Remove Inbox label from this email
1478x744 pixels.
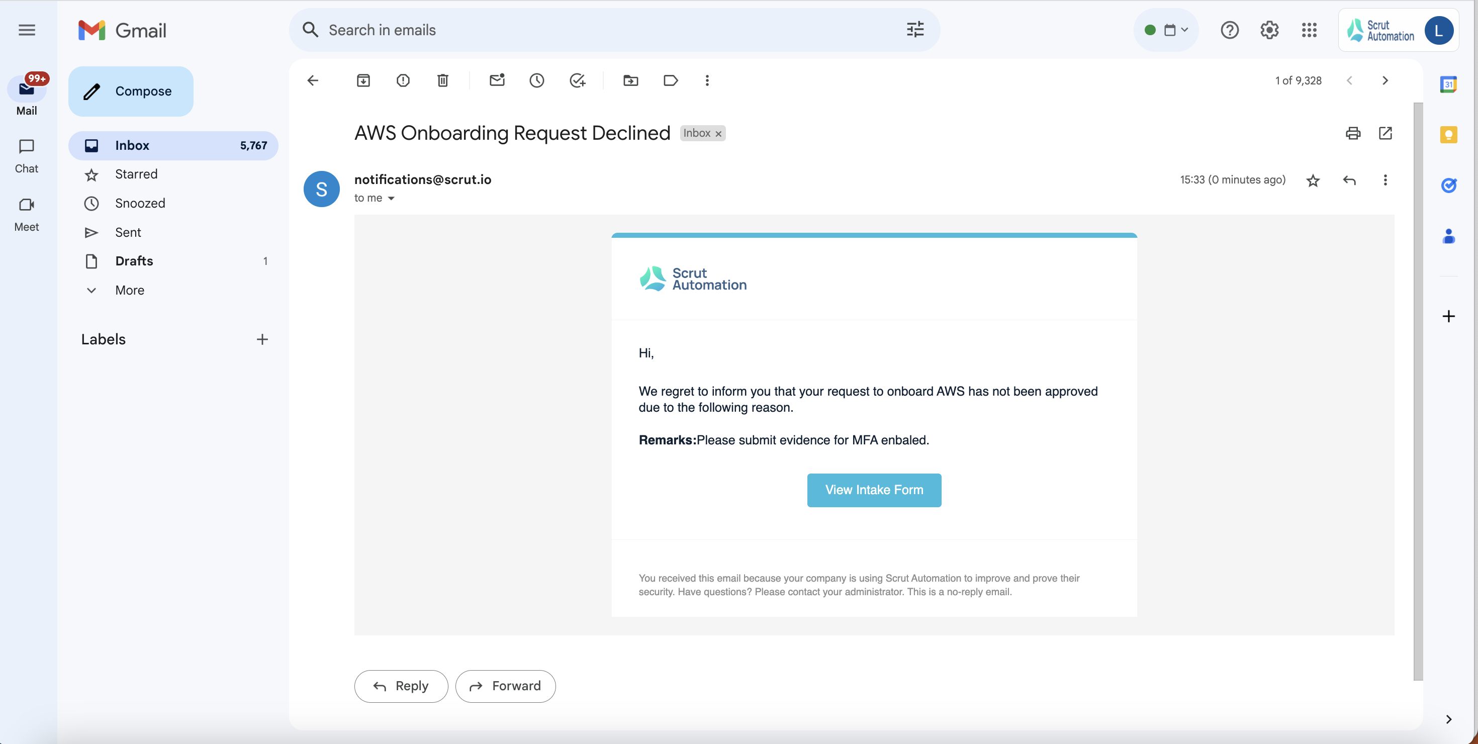pyautogui.click(x=718, y=134)
